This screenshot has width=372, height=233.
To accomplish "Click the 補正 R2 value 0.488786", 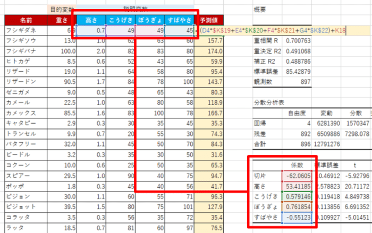I will [x=297, y=61].
